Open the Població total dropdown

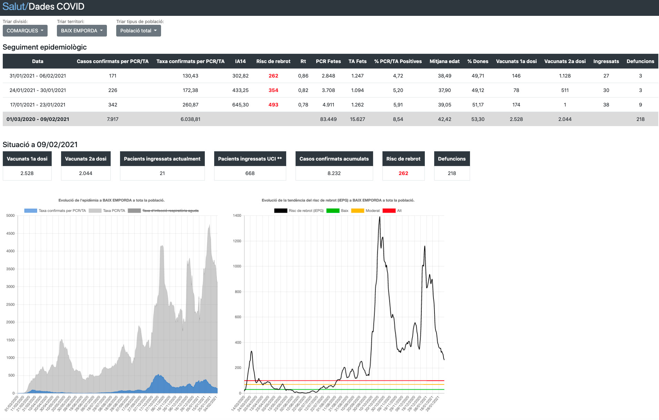click(x=138, y=31)
